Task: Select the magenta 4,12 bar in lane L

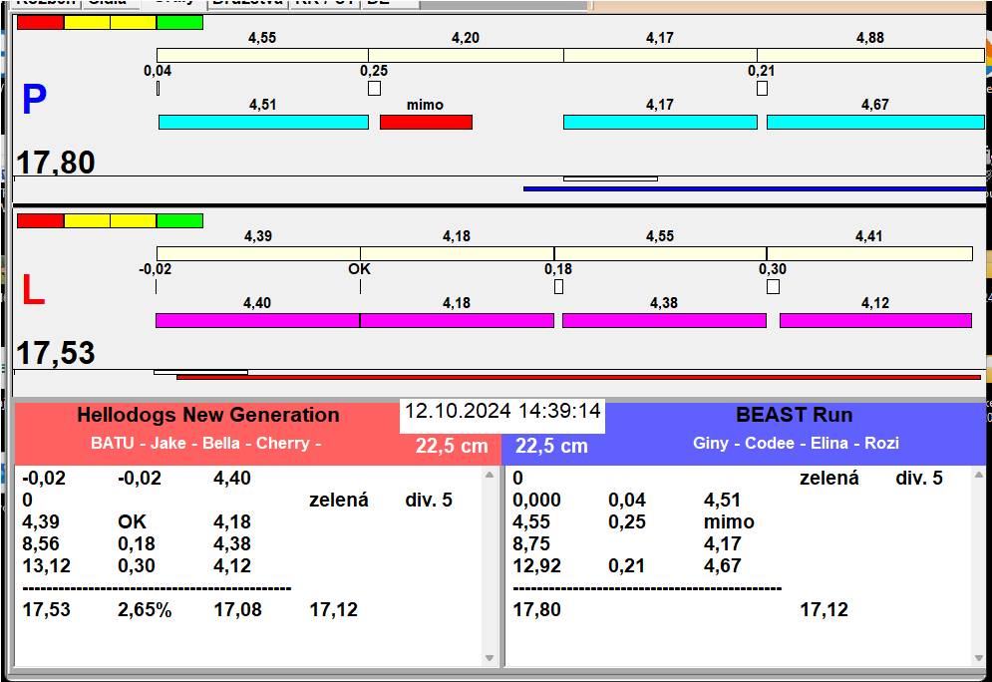Action: pos(874,320)
